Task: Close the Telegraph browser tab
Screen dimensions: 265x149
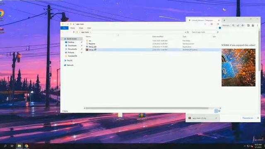Action: [x=219, y=20]
